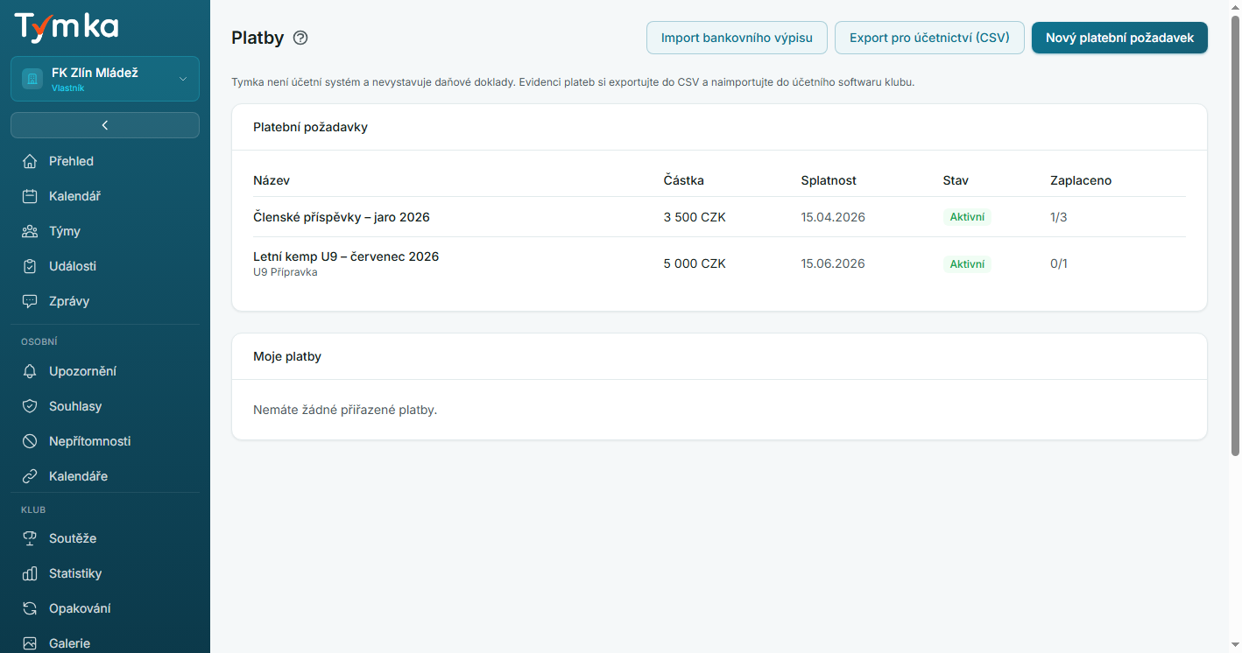Click the Zaplaceno column header
1242x653 pixels.
coord(1081,180)
